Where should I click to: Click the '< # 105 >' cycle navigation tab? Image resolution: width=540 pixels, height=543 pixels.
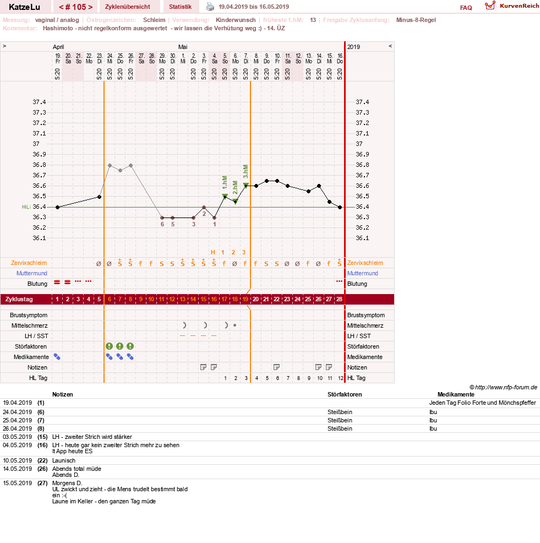76,7
